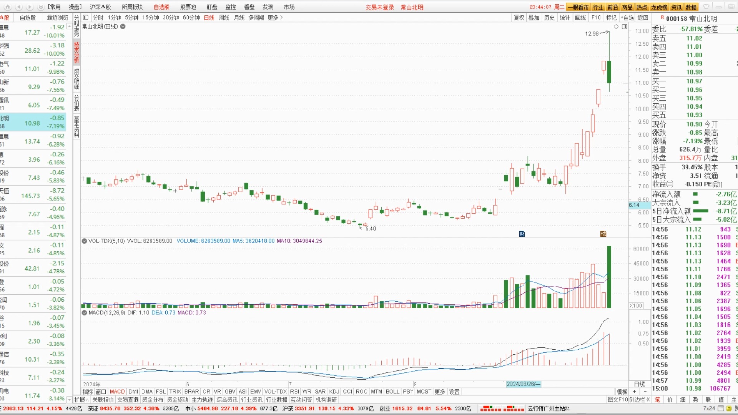Viewport: 738px width, 415px height.
Task: Open the 发现 menu
Action: tap(268, 7)
